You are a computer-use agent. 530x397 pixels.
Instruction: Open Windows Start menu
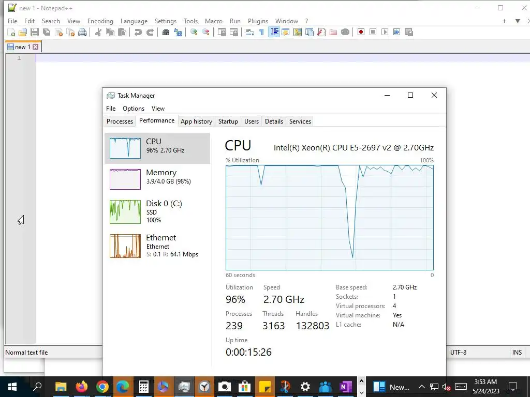click(x=12, y=387)
